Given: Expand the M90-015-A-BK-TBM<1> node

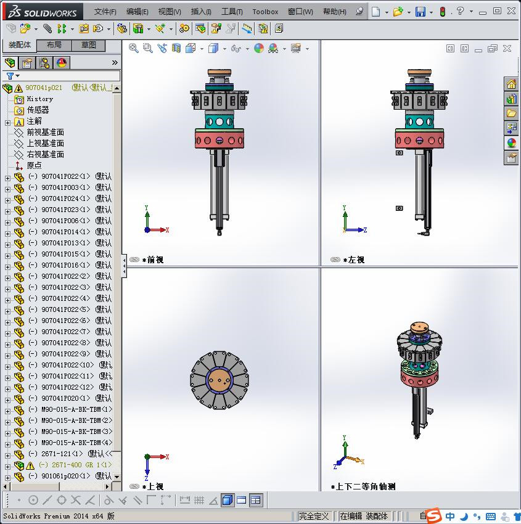Looking at the screenshot, I should click(7, 411).
